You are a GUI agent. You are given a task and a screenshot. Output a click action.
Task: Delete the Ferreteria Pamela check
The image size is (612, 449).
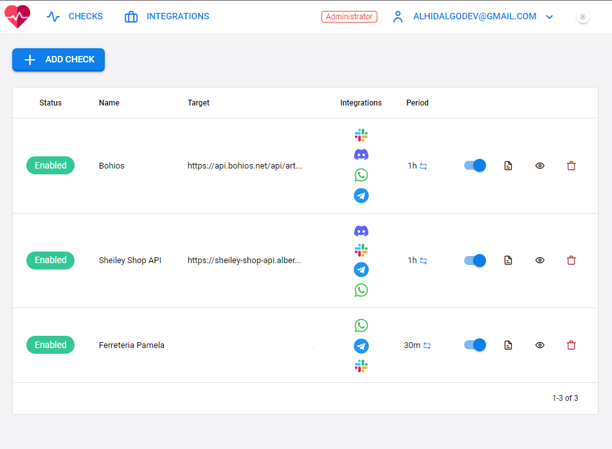pyautogui.click(x=571, y=345)
